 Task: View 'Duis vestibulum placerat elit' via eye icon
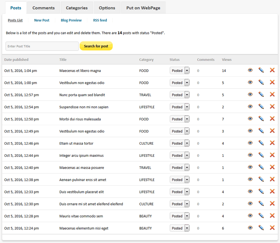[250, 191]
